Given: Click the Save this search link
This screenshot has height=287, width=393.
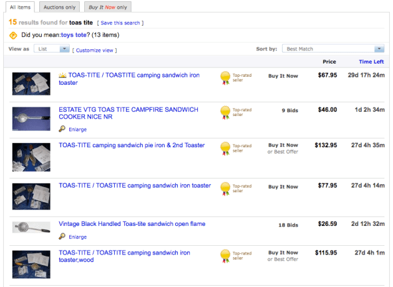Looking at the screenshot, I should [x=120, y=23].
